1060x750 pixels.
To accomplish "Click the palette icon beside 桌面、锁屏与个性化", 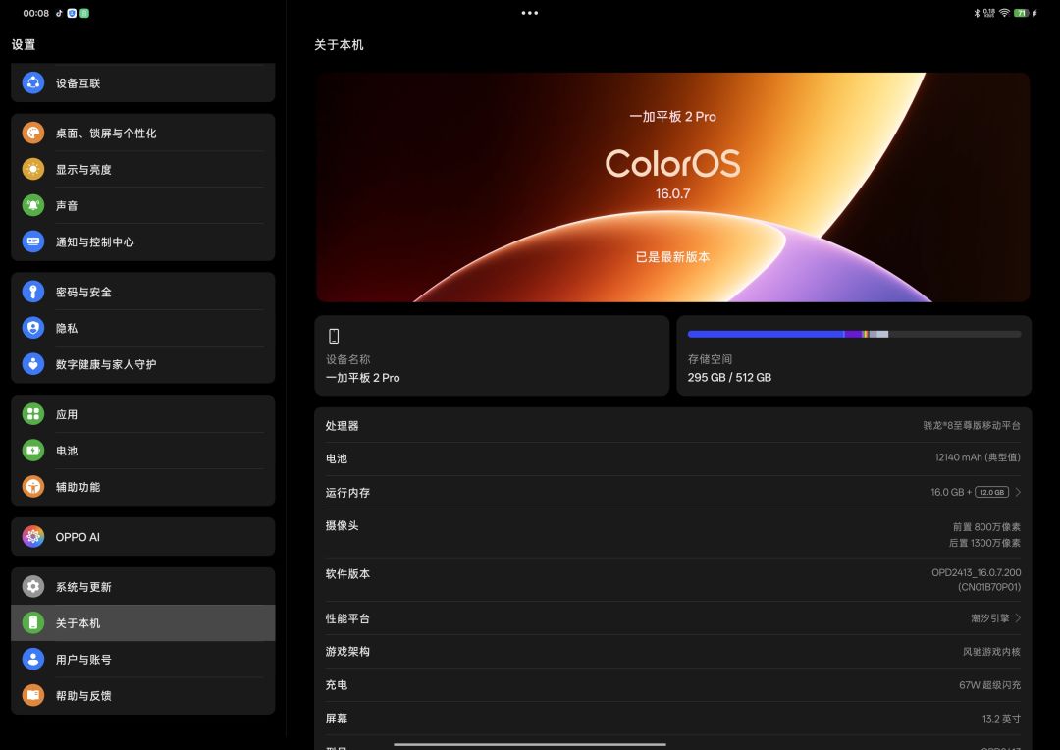I will coord(33,133).
